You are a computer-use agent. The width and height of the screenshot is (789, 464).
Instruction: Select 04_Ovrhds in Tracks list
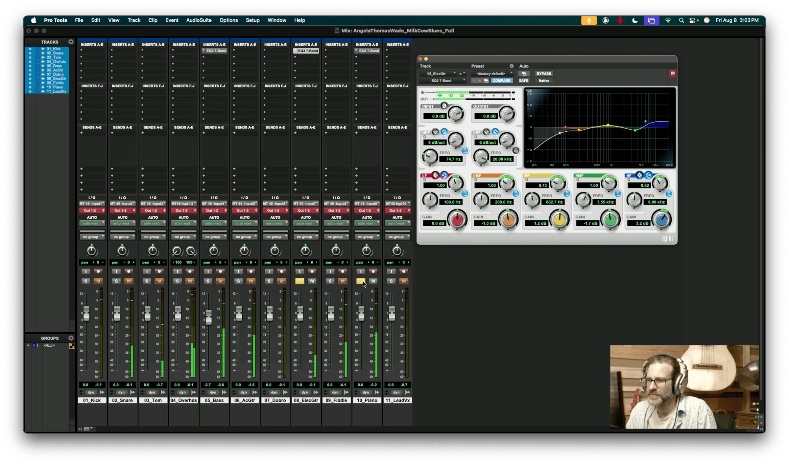pos(56,62)
